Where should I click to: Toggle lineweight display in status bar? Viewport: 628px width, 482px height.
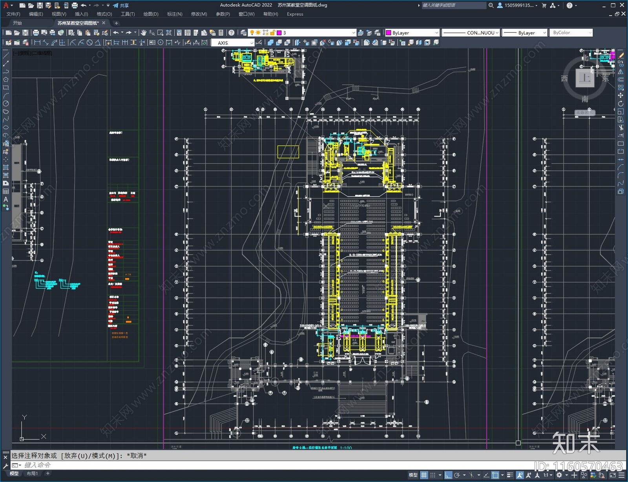tap(510, 475)
